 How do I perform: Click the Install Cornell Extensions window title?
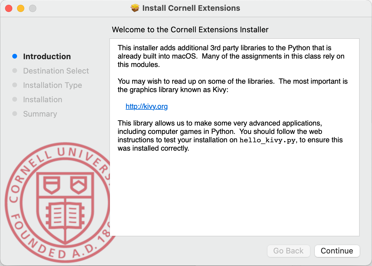point(191,8)
